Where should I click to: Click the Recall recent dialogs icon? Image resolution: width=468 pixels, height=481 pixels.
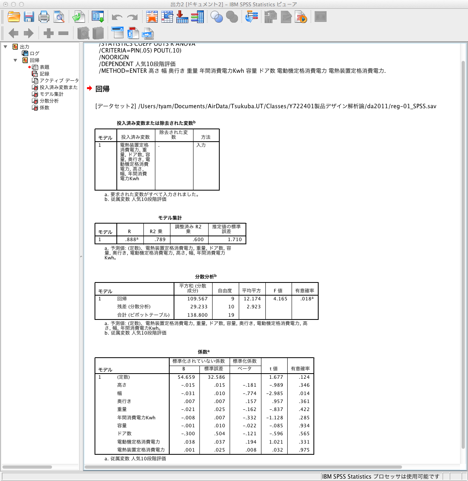pyautogui.click(x=98, y=17)
